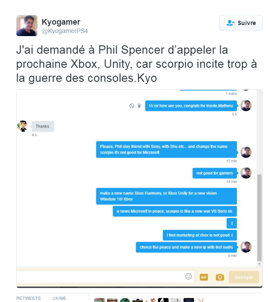
Task: Open the @KyogamerPS4 handle link
Action: 65,31
